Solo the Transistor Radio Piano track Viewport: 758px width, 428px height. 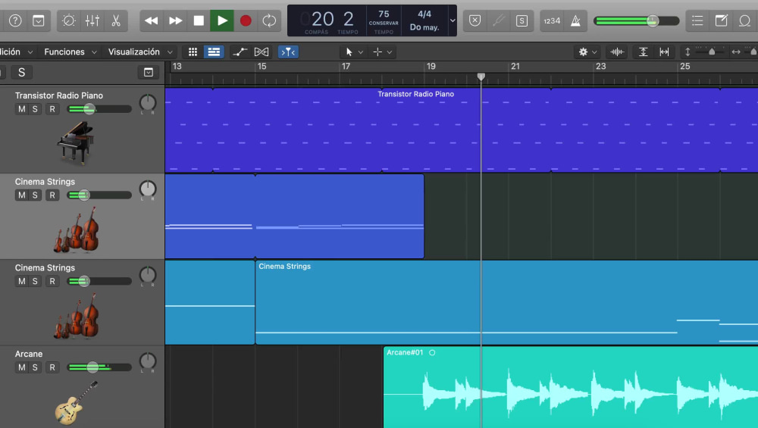[x=35, y=109]
